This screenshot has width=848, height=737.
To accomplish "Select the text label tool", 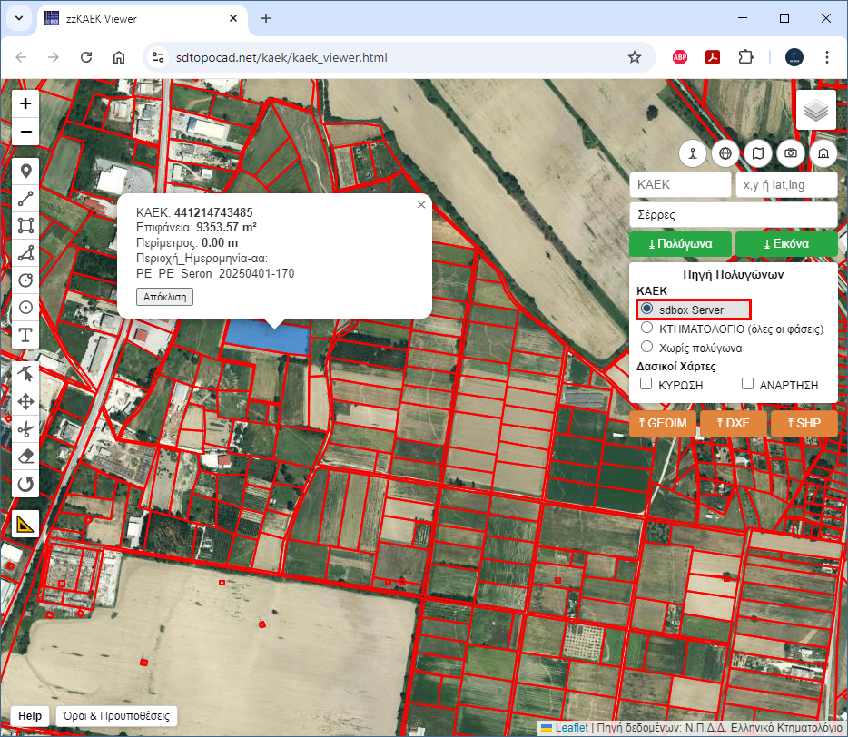I will (25, 335).
